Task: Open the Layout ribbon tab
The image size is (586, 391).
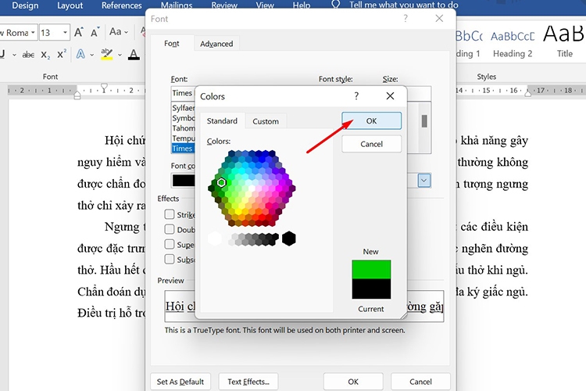Action: [70, 5]
